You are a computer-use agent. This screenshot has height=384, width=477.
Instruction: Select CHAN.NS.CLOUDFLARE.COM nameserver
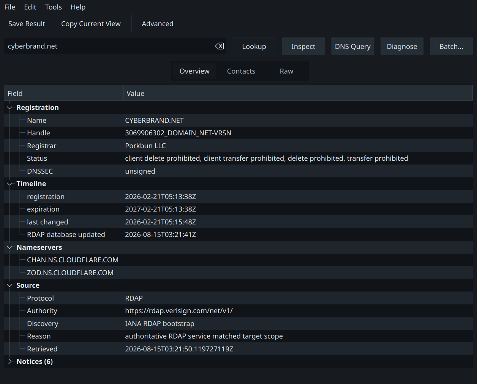(x=238, y=260)
